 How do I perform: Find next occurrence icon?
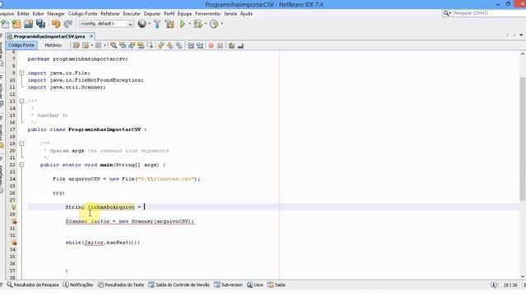coord(131,46)
